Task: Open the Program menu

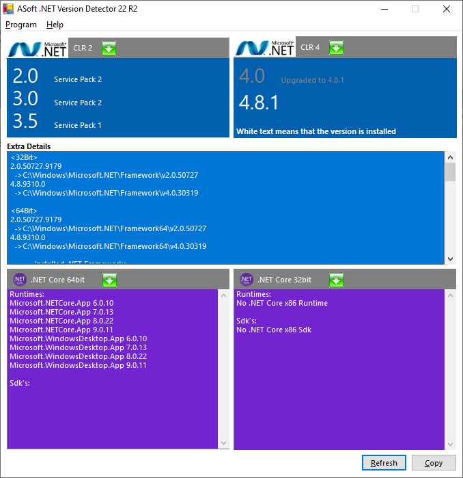Action: 21,25
